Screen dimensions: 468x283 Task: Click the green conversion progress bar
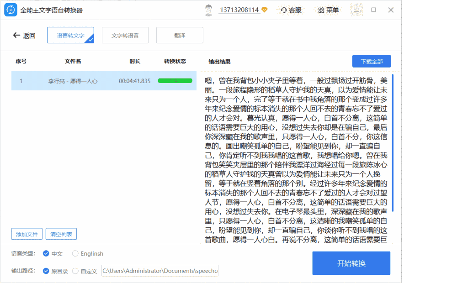coord(175,80)
